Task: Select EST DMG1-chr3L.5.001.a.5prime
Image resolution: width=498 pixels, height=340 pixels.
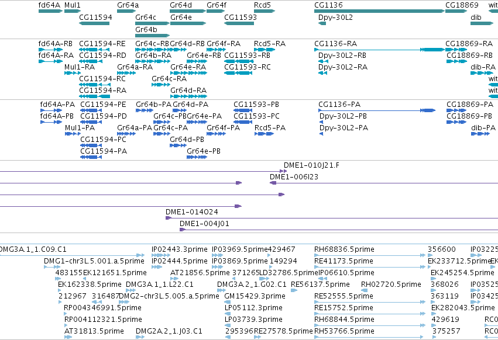Action: pyautogui.click(x=94, y=261)
